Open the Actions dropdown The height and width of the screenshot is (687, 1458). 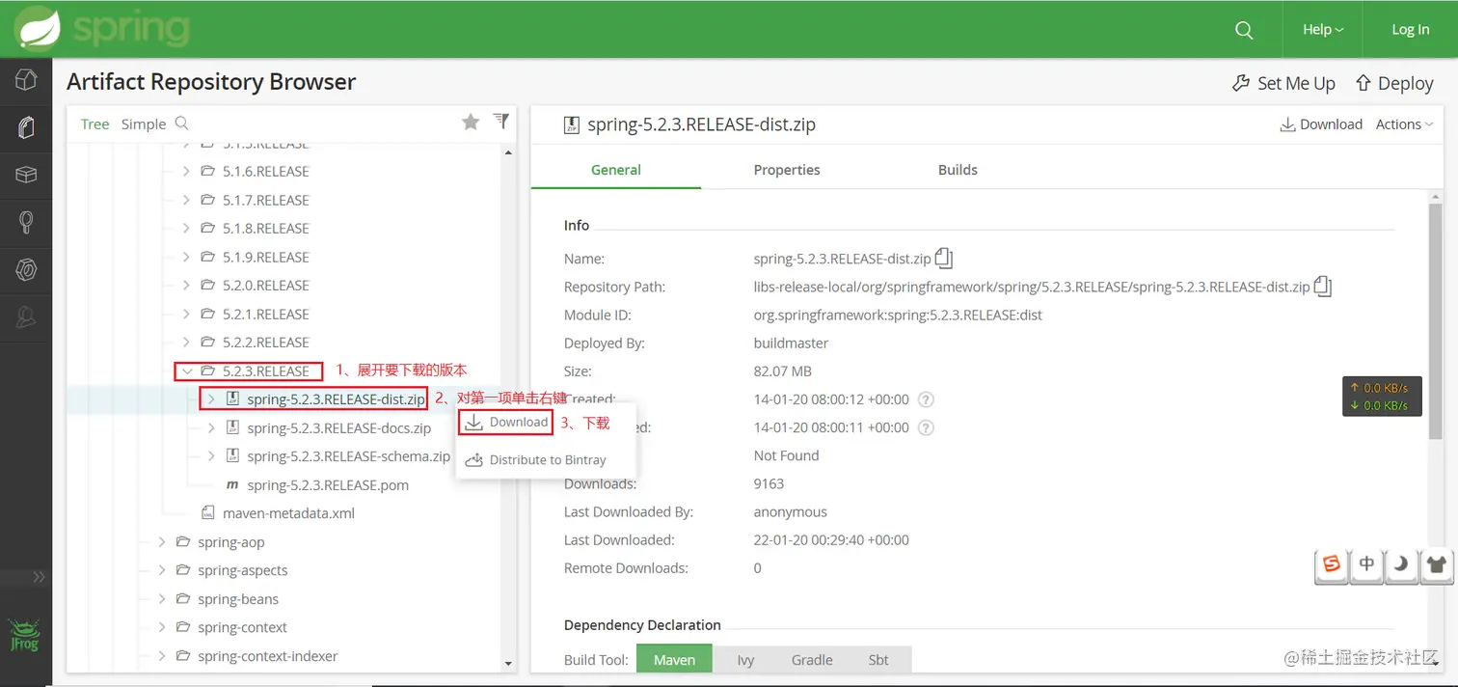(1404, 124)
